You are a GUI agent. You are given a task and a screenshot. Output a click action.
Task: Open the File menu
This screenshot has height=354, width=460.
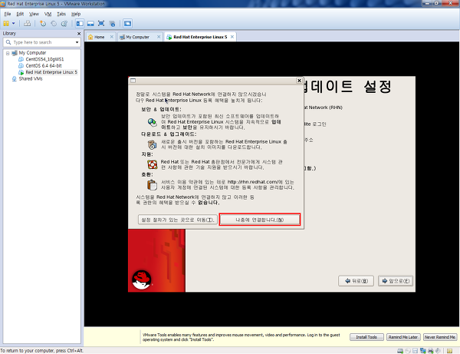pyautogui.click(x=8, y=14)
